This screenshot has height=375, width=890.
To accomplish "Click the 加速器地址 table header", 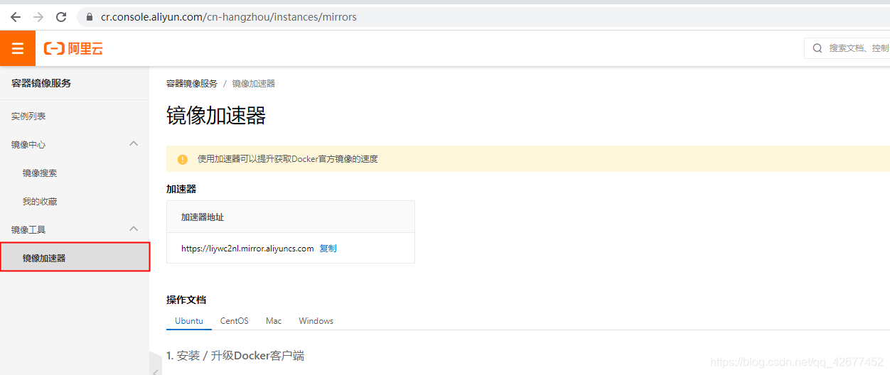I will pyautogui.click(x=203, y=217).
